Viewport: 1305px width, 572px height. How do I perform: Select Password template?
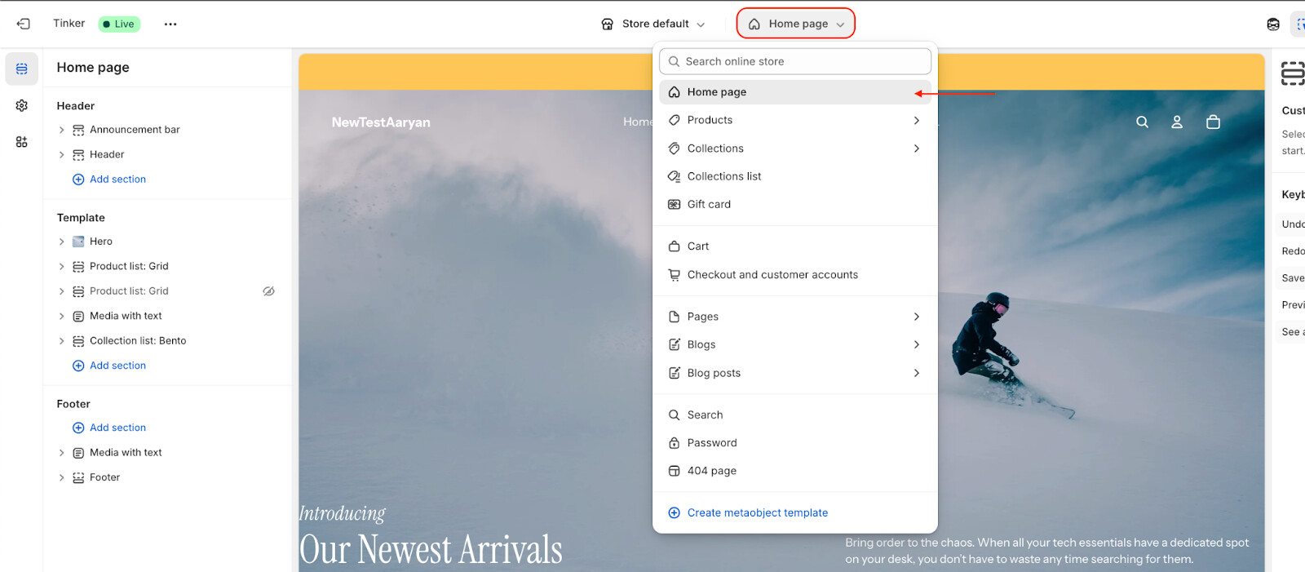795,443
